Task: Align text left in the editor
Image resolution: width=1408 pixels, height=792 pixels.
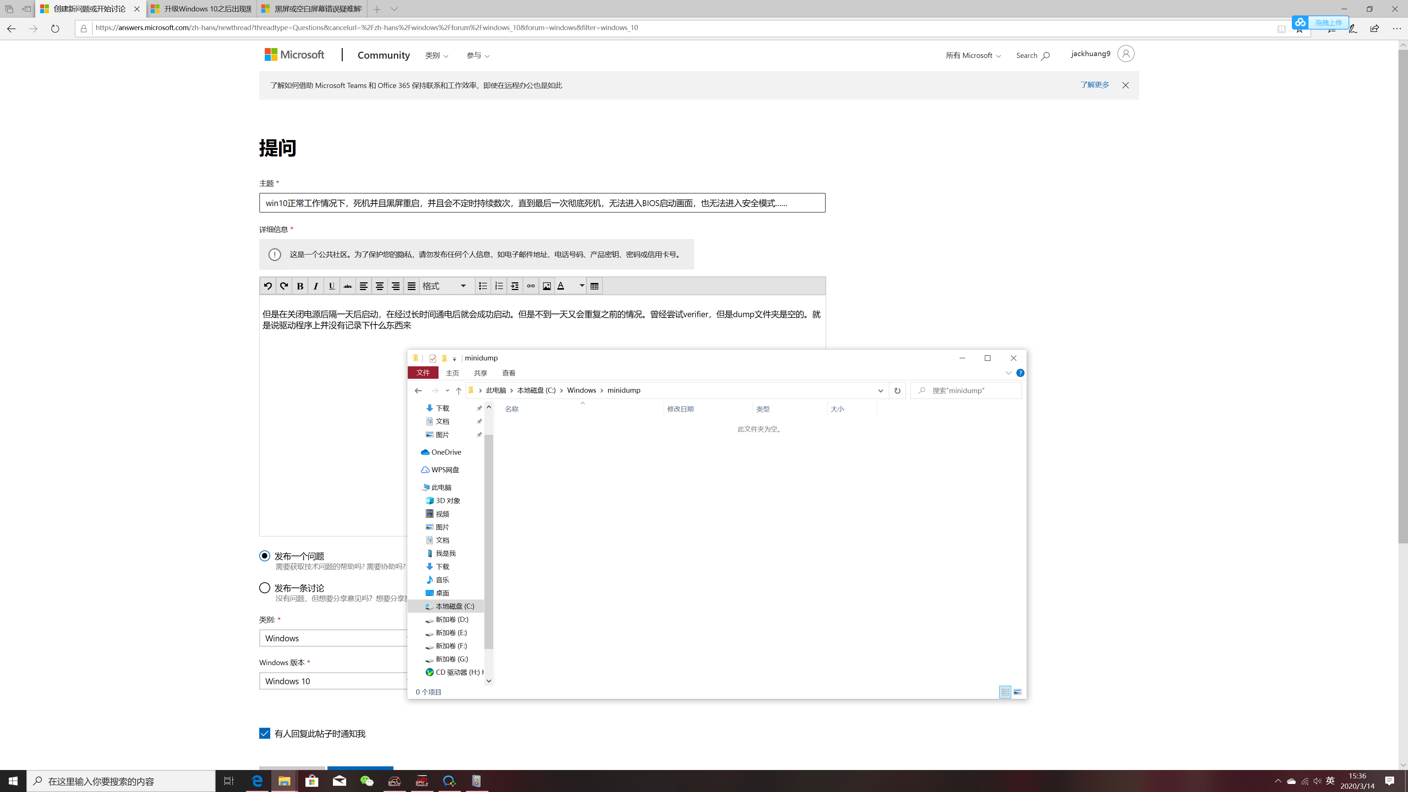Action: coord(363,286)
